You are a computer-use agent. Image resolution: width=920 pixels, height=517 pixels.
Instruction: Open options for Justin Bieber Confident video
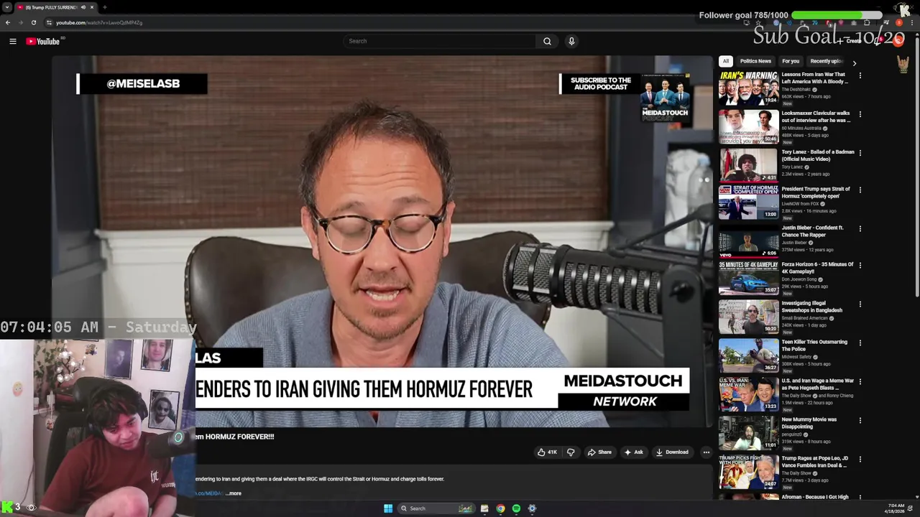tap(860, 229)
